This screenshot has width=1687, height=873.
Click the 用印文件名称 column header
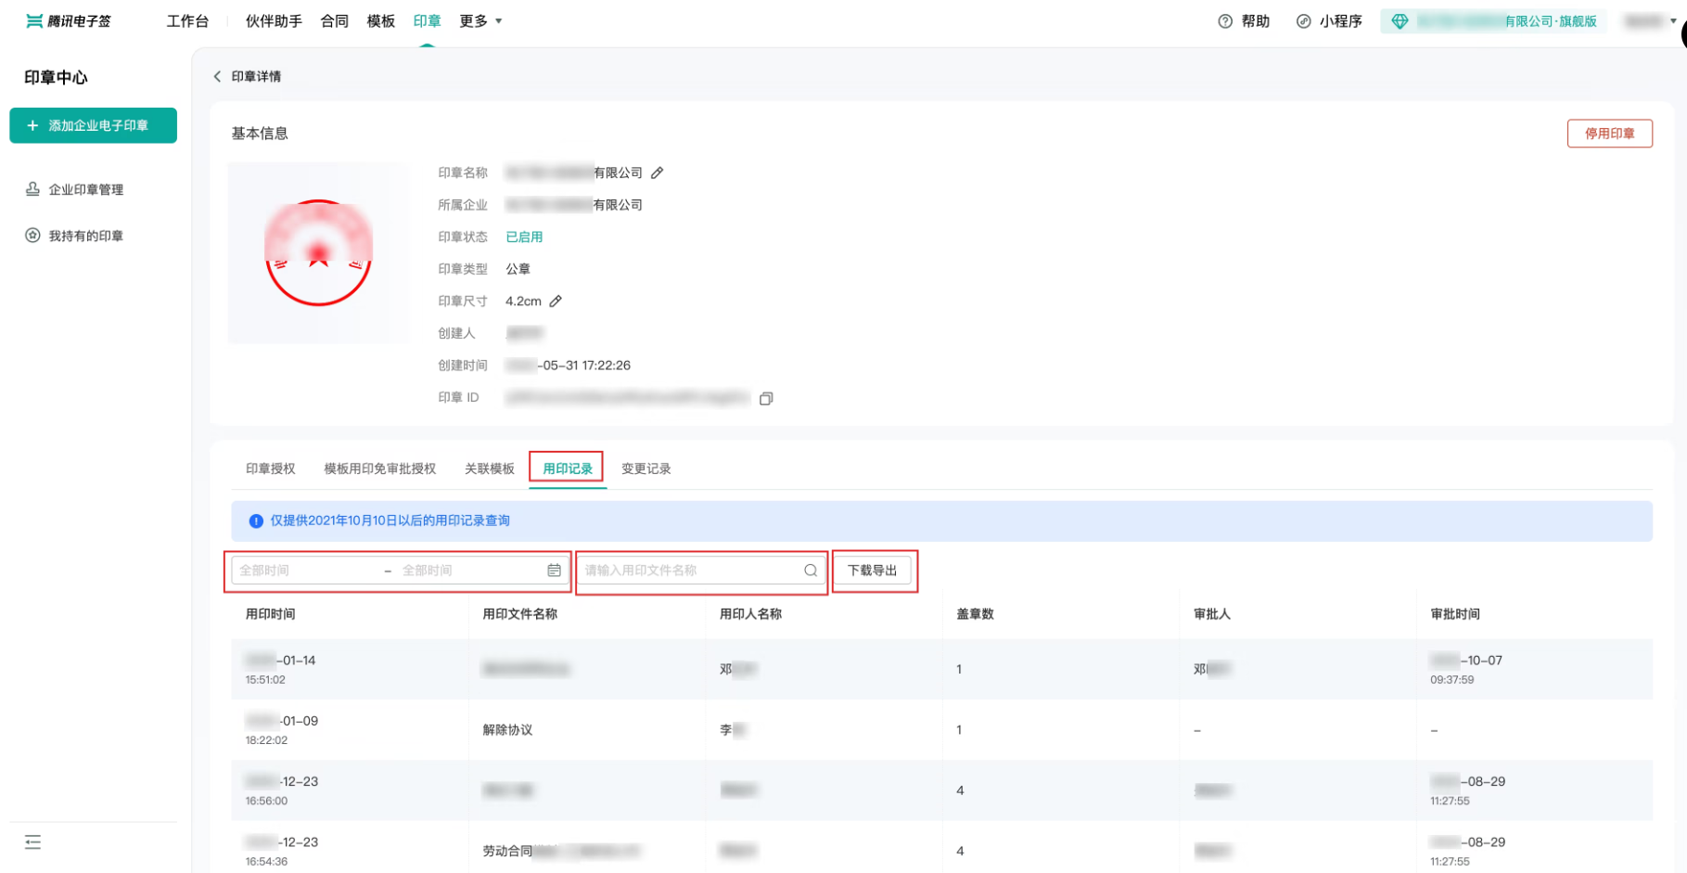[520, 614]
